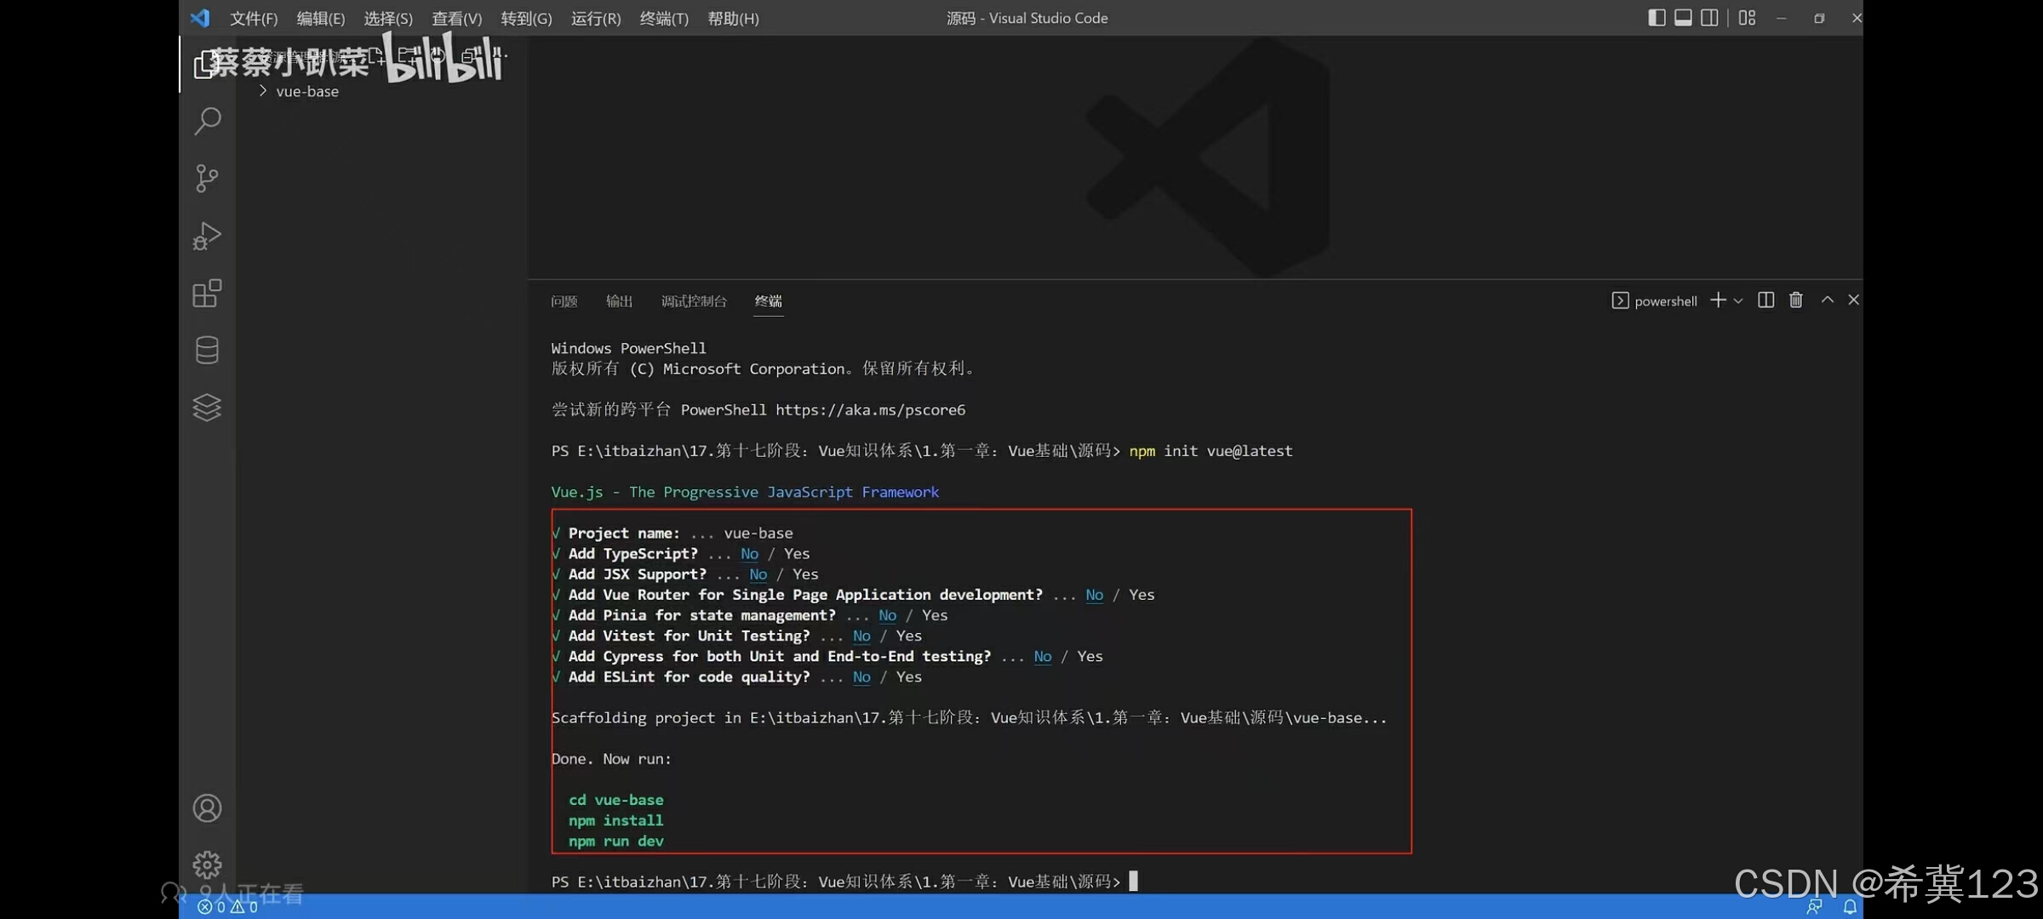Toggle secondary side bar layout button

[x=1709, y=18]
